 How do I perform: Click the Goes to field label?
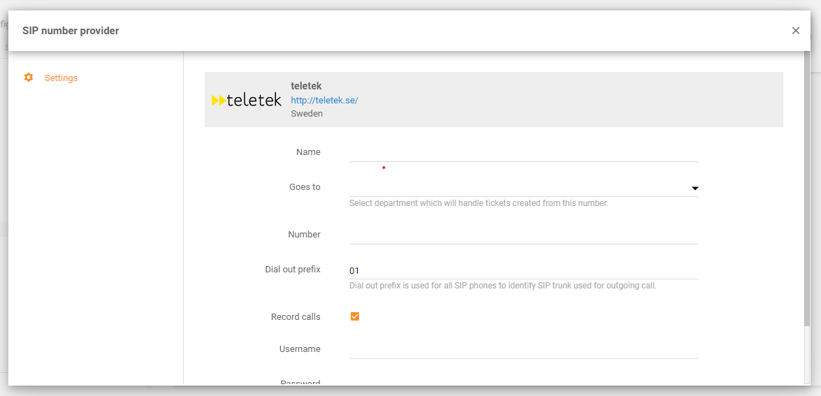click(305, 187)
